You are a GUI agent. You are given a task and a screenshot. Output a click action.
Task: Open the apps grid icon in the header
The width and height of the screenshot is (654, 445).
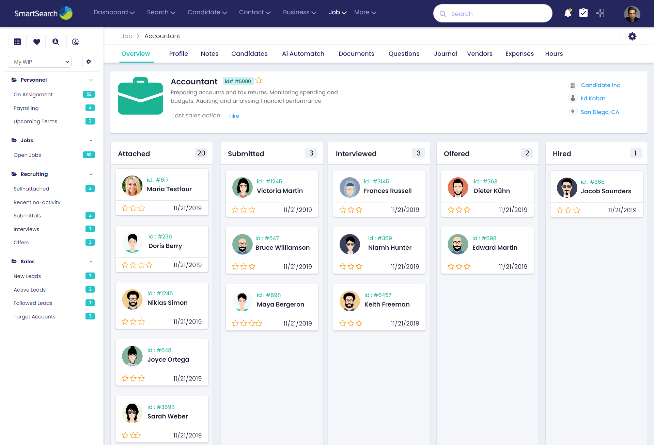point(599,13)
